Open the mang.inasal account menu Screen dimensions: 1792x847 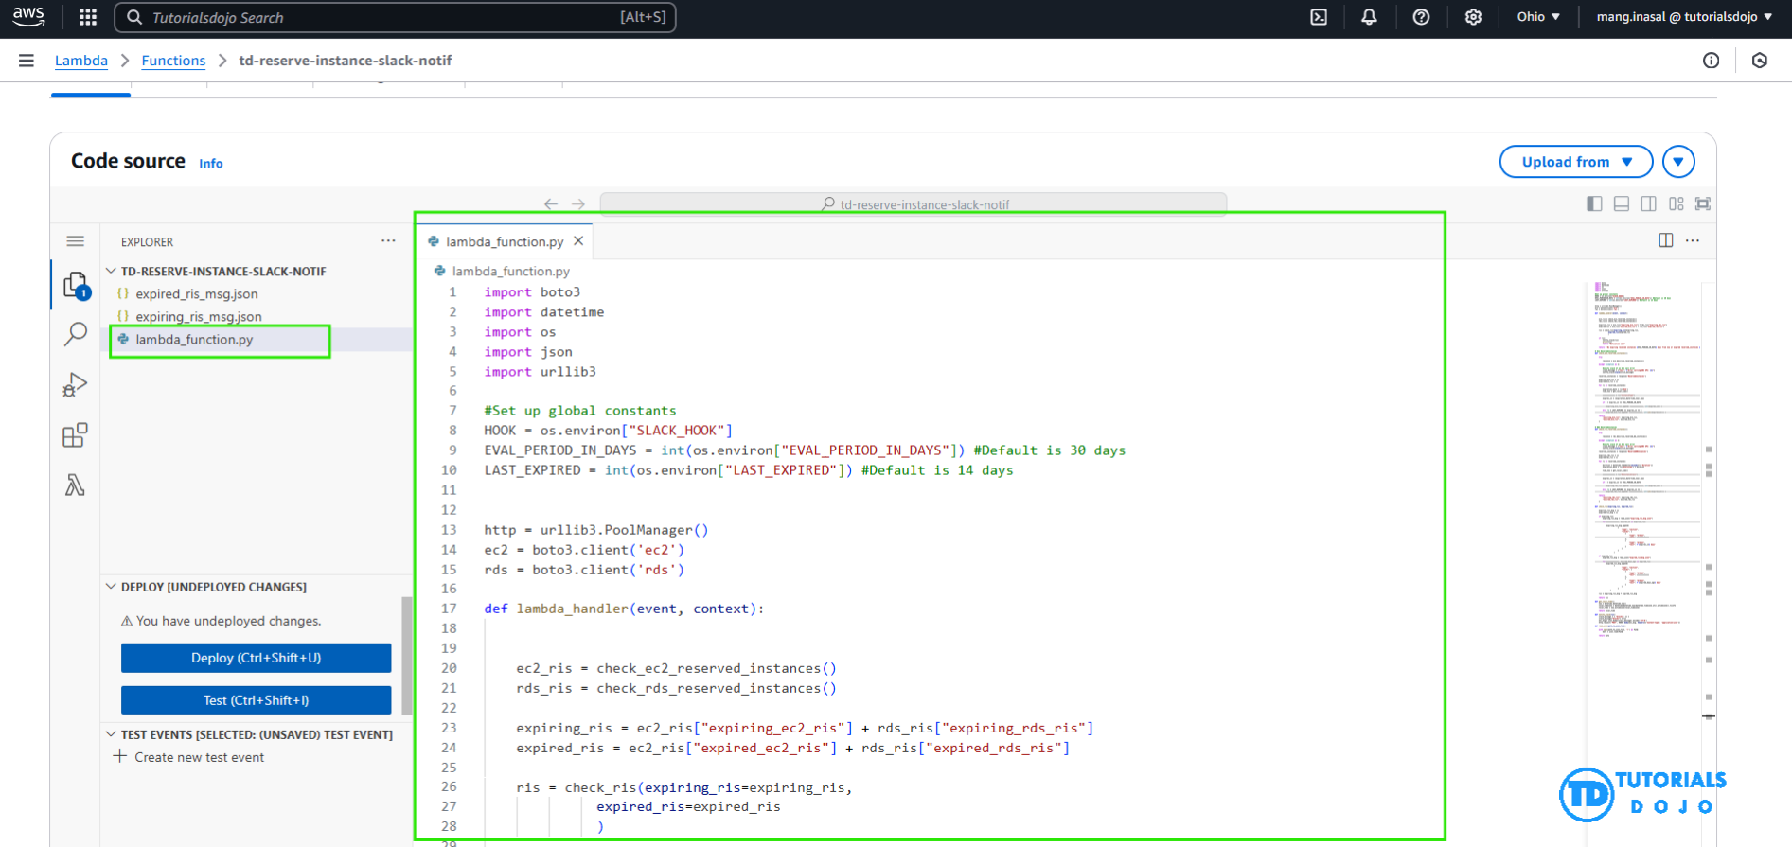[x=1684, y=17]
